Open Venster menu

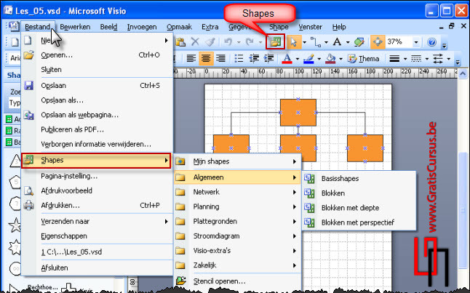(310, 27)
